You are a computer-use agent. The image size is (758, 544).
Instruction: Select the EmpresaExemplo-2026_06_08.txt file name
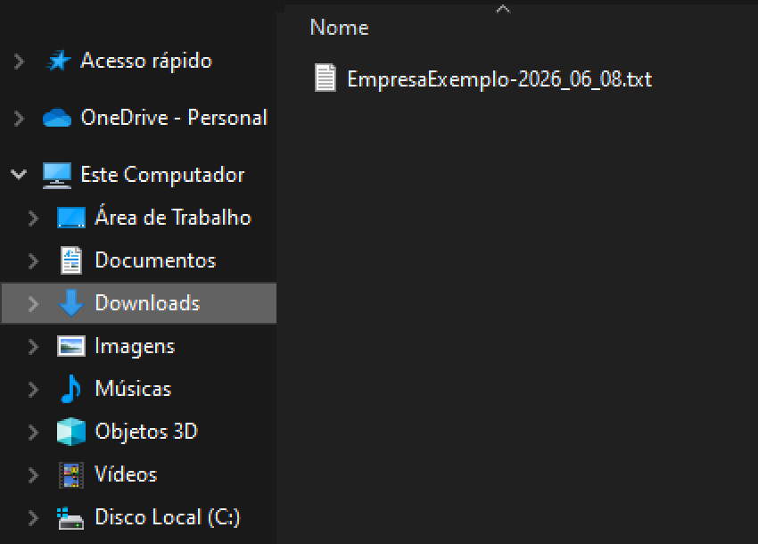coord(499,79)
